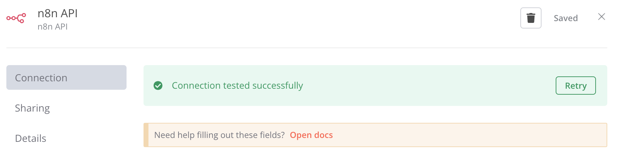
Task: Select the Connection tab
Action: pos(66,77)
